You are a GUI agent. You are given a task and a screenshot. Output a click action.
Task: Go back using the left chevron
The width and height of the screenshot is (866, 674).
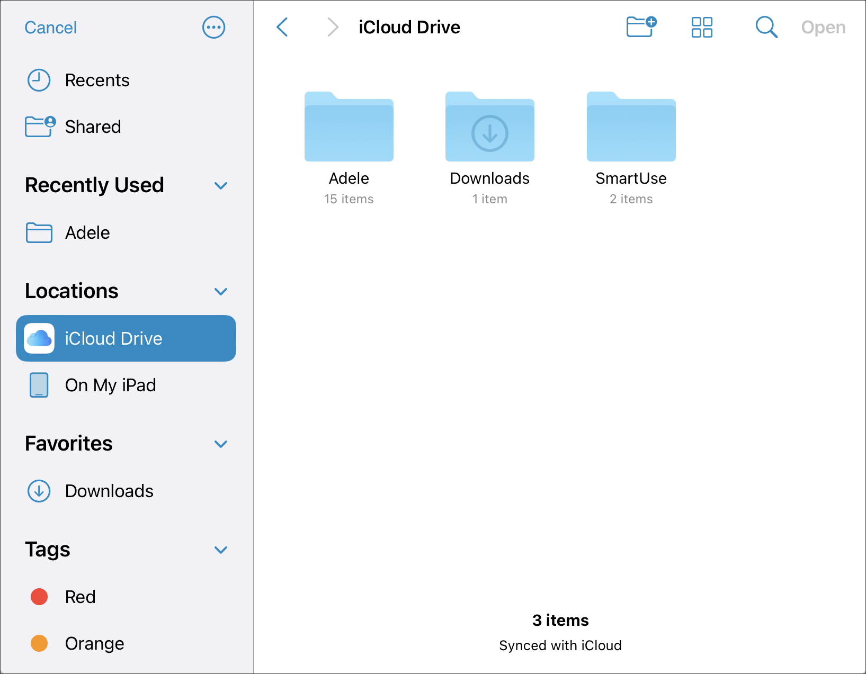point(282,27)
